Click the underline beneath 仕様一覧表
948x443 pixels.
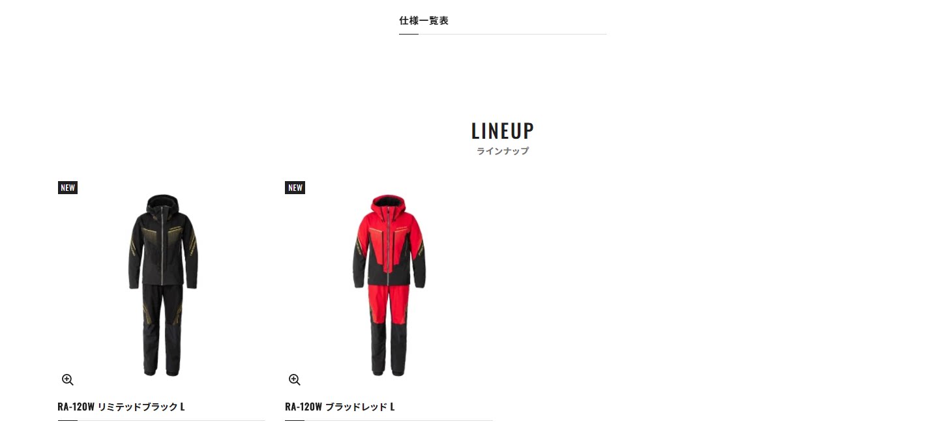point(503,34)
